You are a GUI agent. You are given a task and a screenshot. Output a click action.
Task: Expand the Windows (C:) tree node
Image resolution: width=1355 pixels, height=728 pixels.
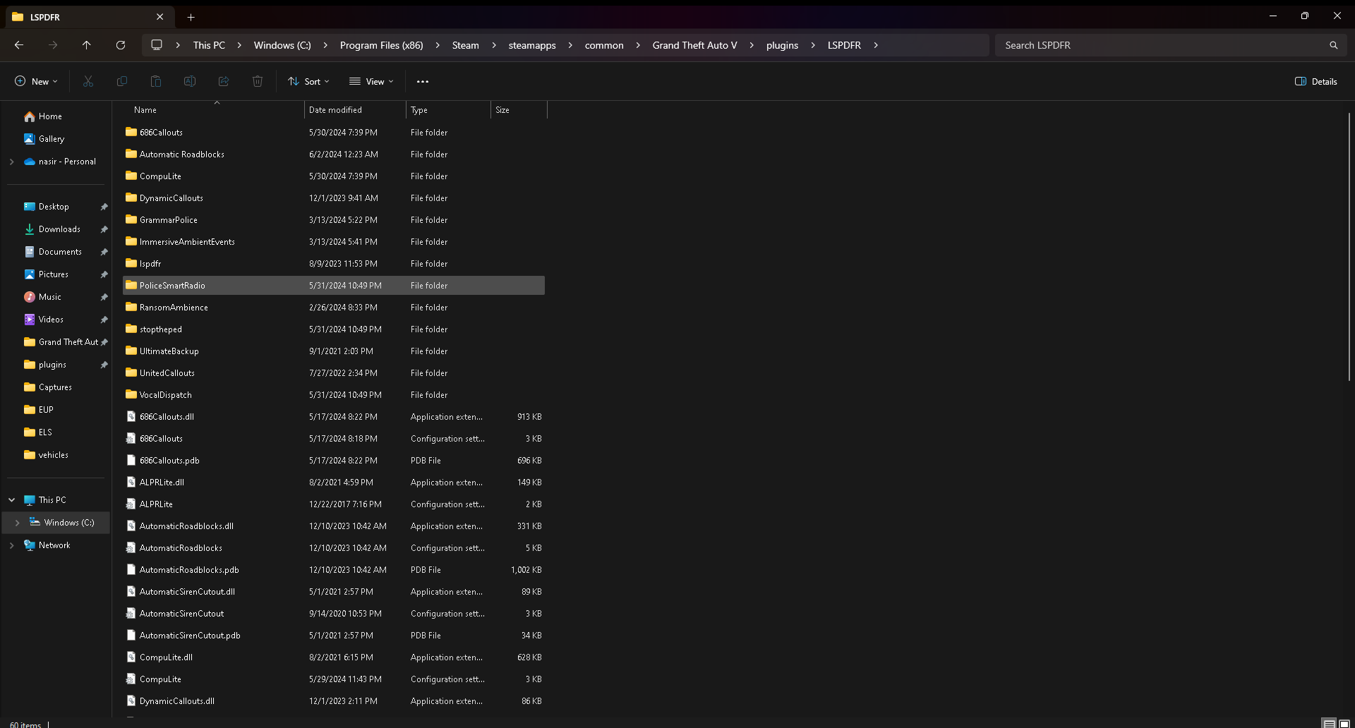(18, 523)
